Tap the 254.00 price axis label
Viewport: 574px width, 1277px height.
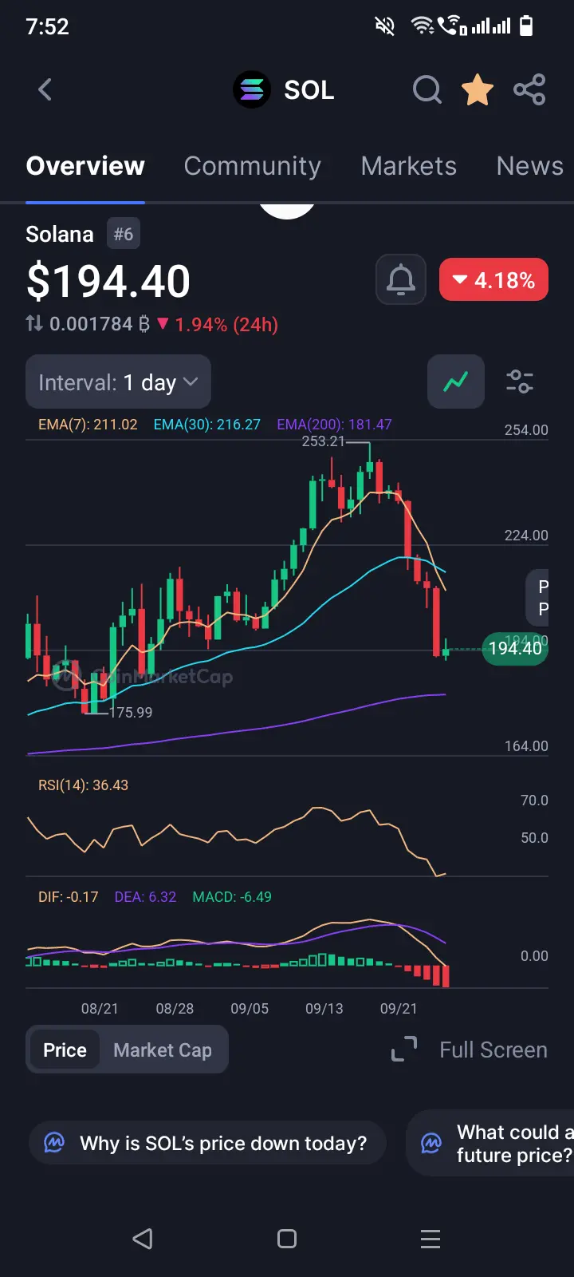point(526,430)
